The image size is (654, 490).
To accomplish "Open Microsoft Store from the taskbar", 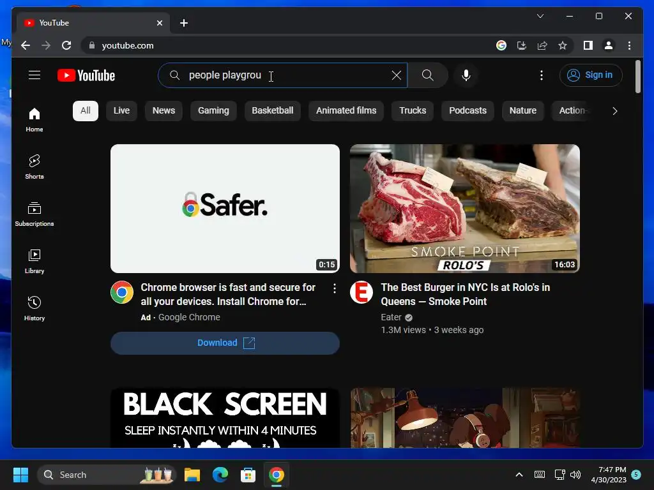I will click(x=248, y=475).
